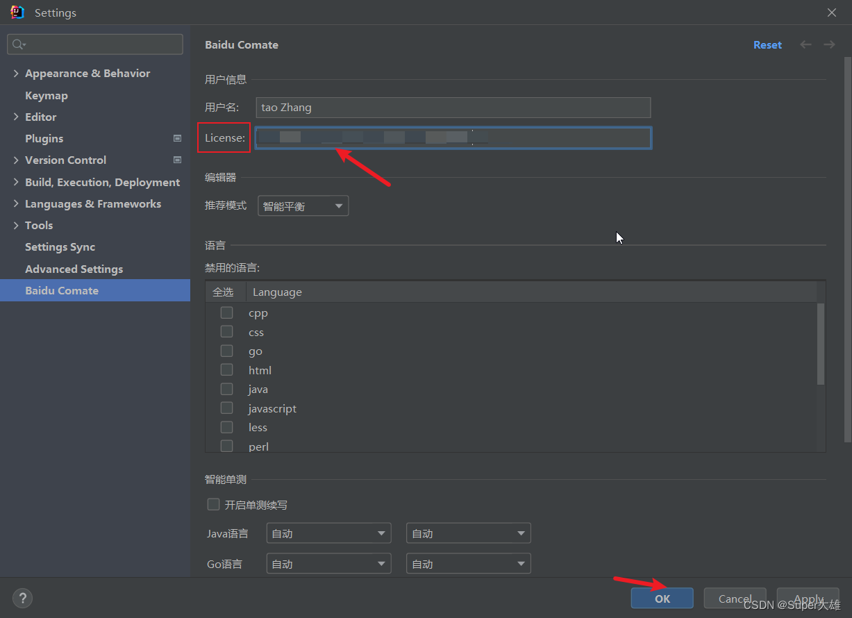Navigate forward with the right arrow icon
The width and height of the screenshot is (852, 618).
(829, 44)
